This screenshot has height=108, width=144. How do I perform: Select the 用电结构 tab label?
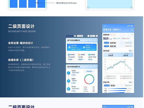(x=89, y=71)
